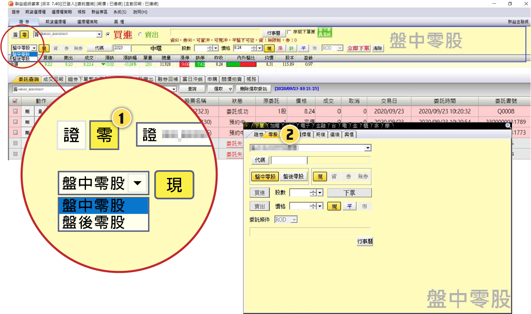
Task: Click the app logo in the title bar
Action: point(11,4)
